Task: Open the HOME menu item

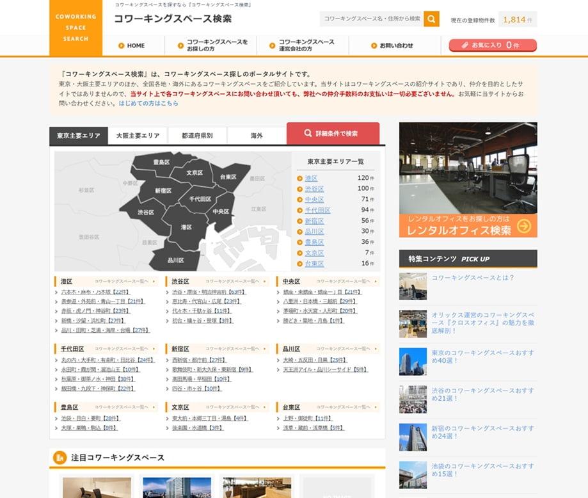Action: [x=132, y=45]
